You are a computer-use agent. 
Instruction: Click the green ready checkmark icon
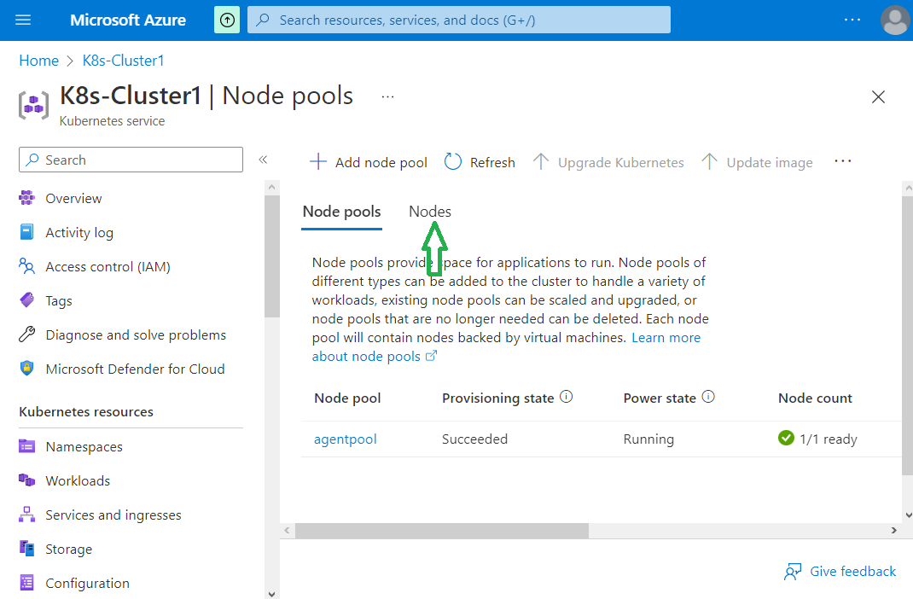786,438
